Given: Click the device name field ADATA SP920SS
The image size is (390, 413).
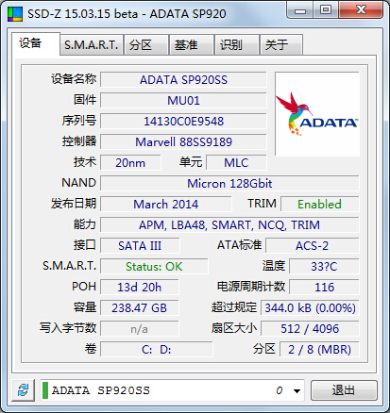Looking at the screenshot, I should (x=183, y=80).
